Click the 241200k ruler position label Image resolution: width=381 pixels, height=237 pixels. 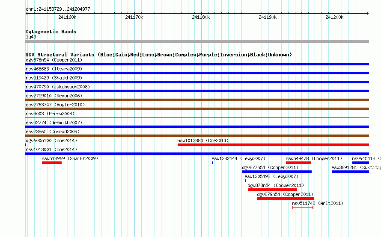[335, 17]
